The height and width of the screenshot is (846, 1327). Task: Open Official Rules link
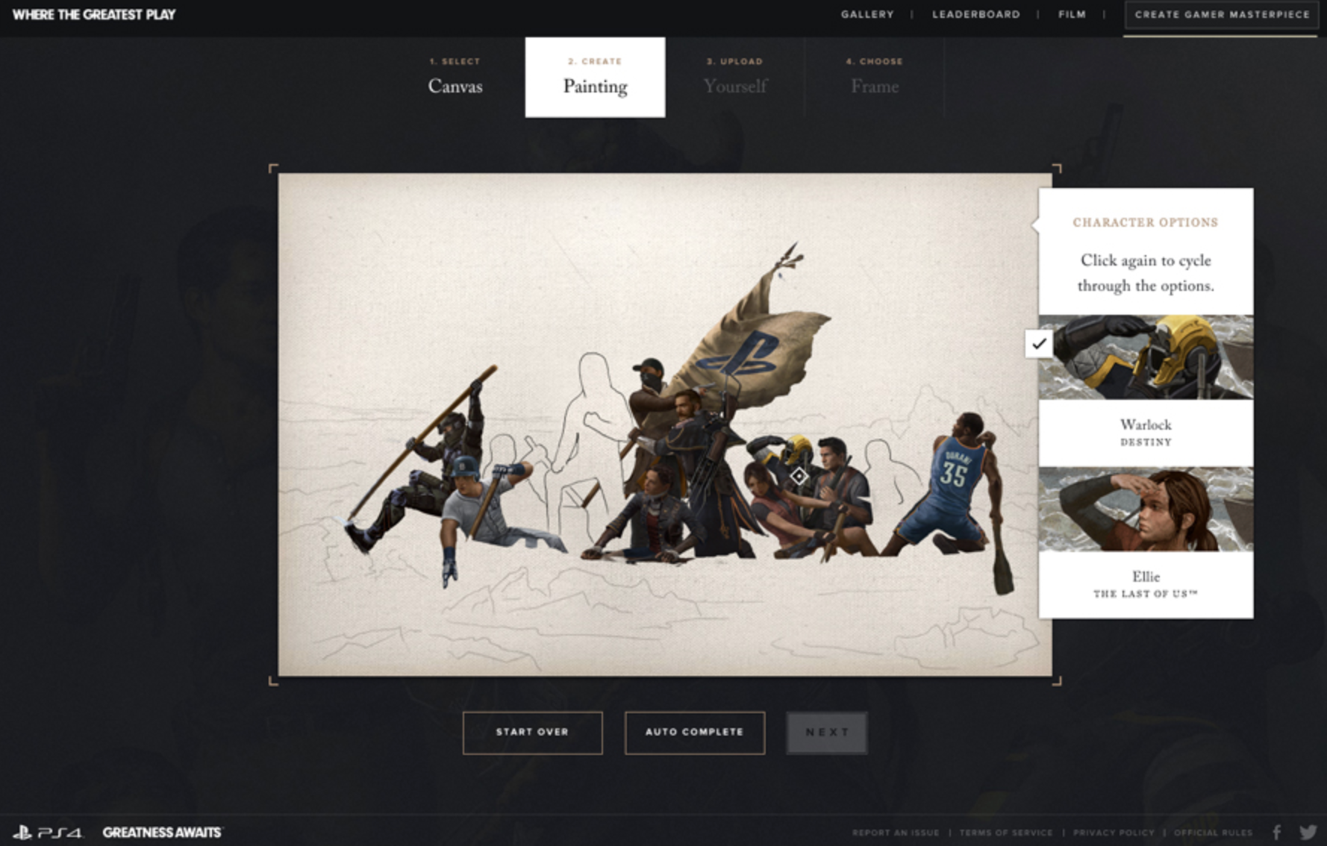coord(1213,833)
